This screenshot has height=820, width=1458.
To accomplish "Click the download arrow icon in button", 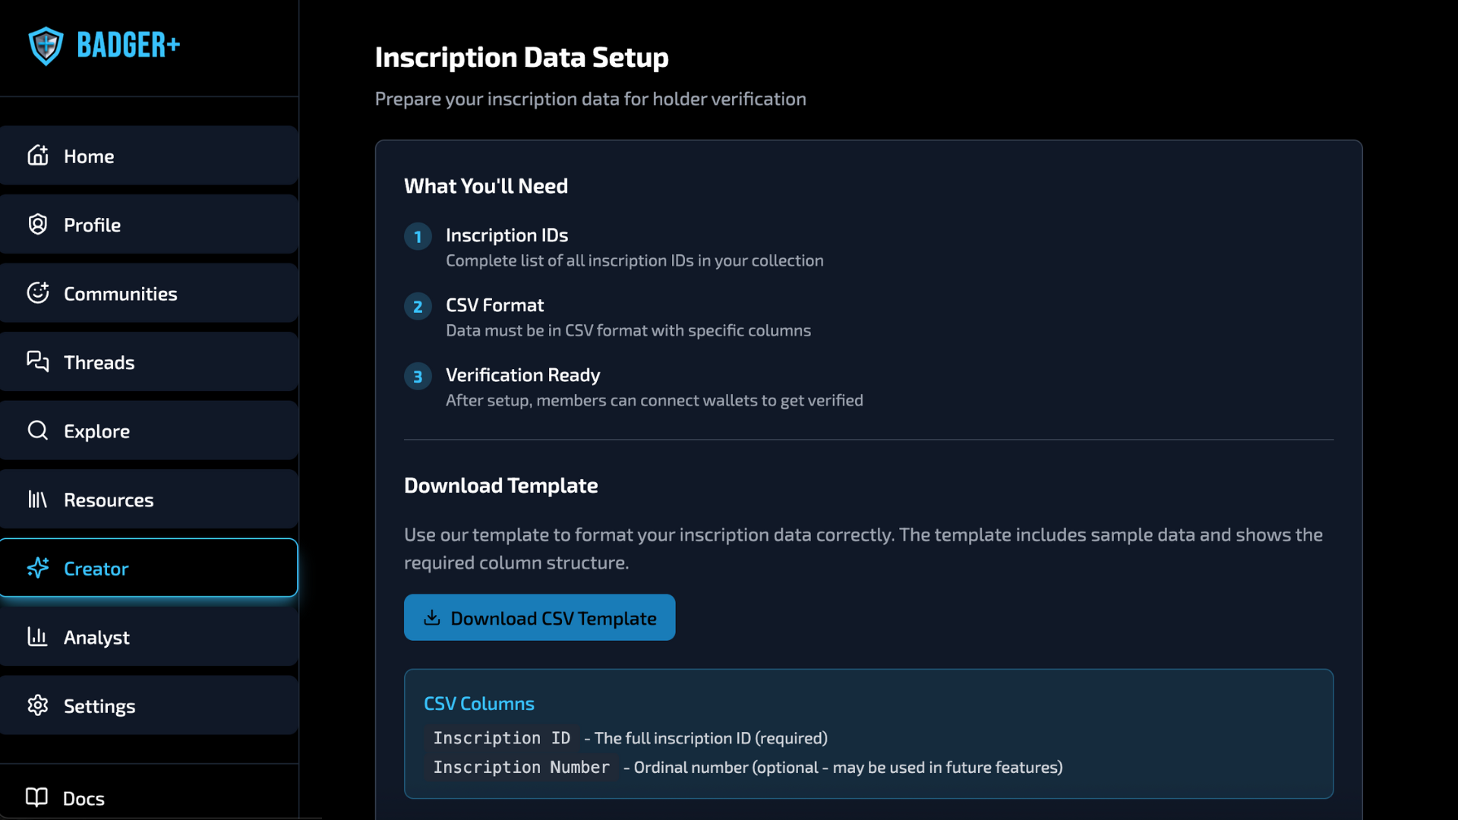I will (432, 617).
